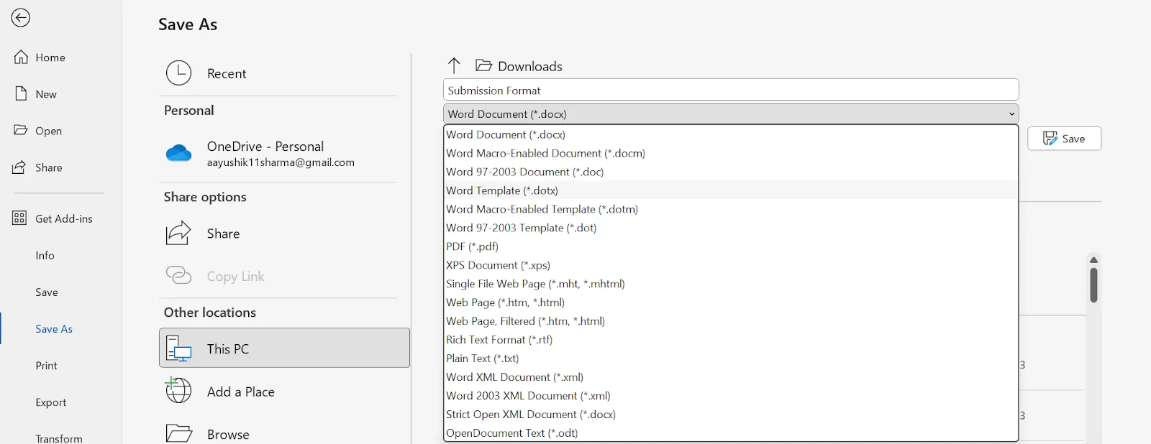Click the This PC monitor icon
Screen dimensions: 1151x444
click(x=178, y=348)
